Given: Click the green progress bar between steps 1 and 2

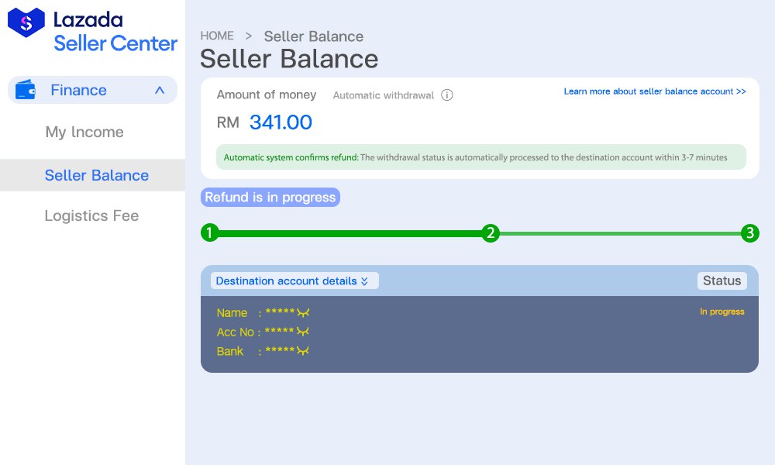Looking at the screenshot, I should pyautogui.click(x=349, y=232).
